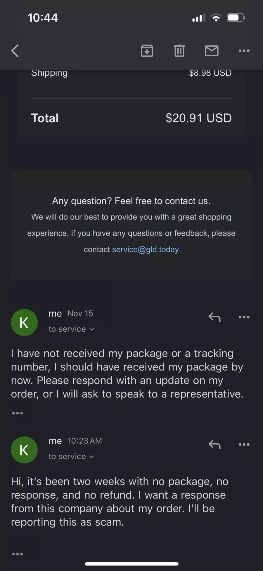Screen dimensions: 263x571
Task: Archive this email conversation
Action: [x=147, y=51]
